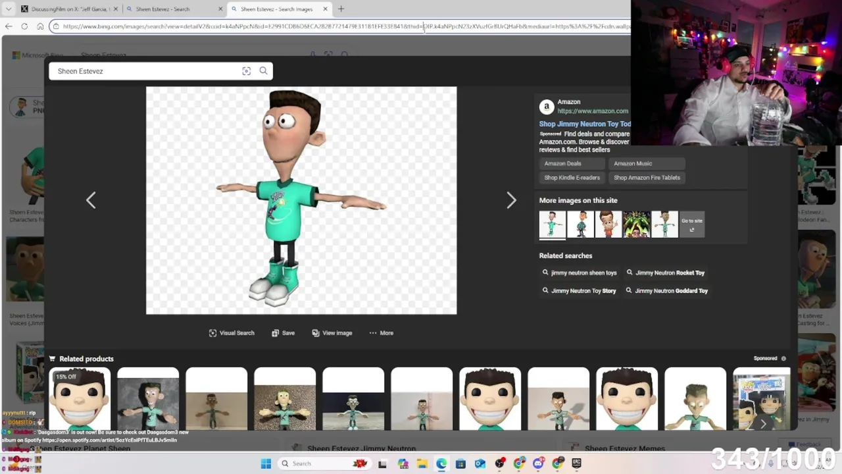Image resolution: width=842 pixels, height=474 pixels.
Task: Open the tab search dropdown arrow
Action: tap(8, 9)
